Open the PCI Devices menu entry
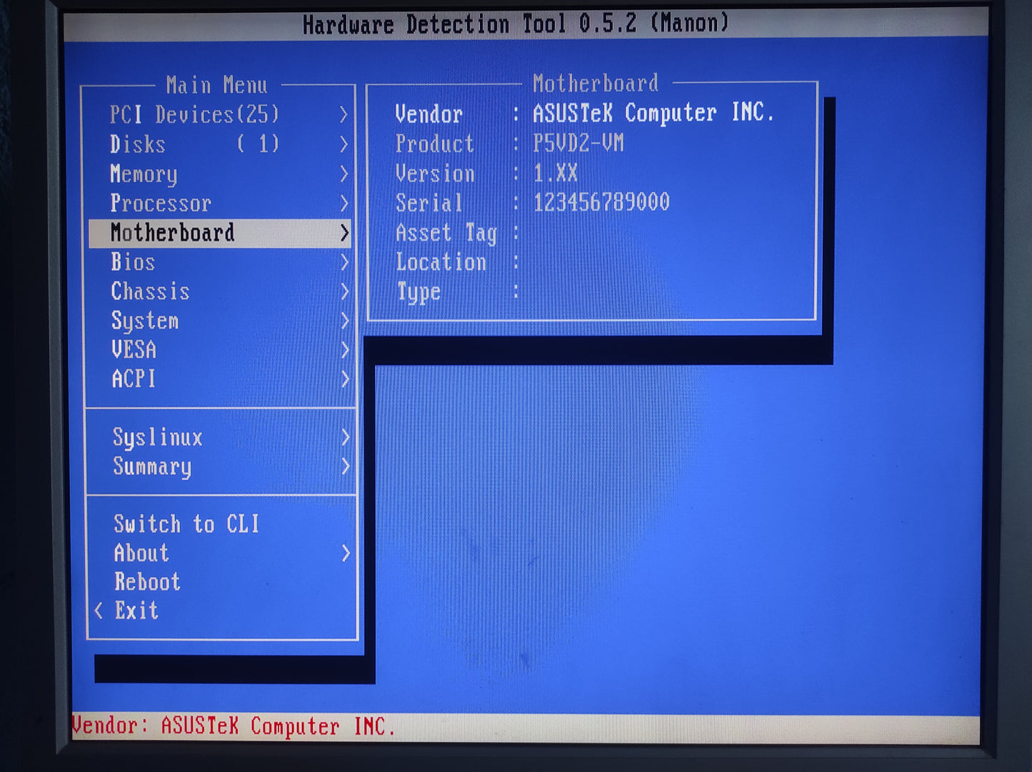 [x=193, y=114]
